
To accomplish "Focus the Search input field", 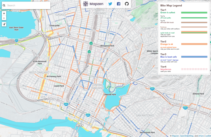I will 26,5.
